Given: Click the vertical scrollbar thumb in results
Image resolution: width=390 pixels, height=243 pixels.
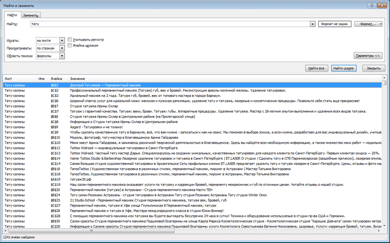Looking at the screenshot, I should (x=384, y=82).
